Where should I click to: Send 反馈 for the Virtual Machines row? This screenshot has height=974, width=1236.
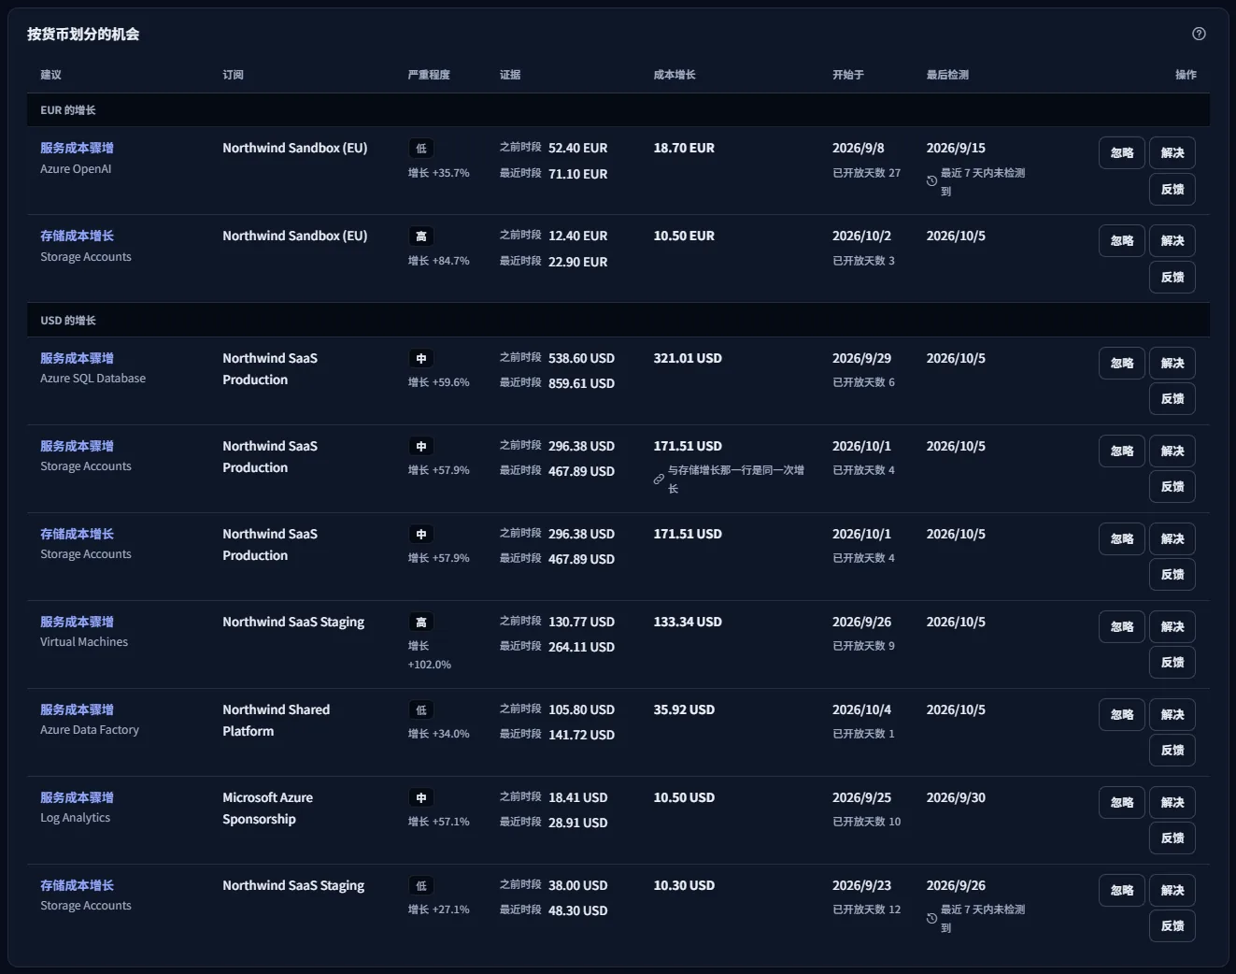[1172, 663]
